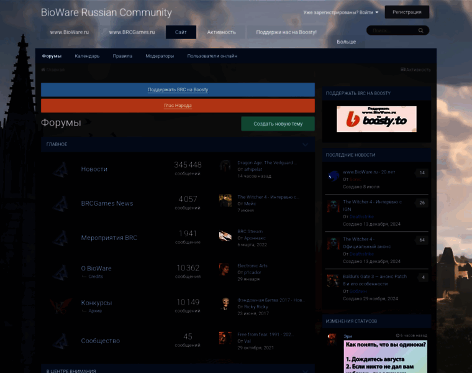Click the search input field

[393, 30]
